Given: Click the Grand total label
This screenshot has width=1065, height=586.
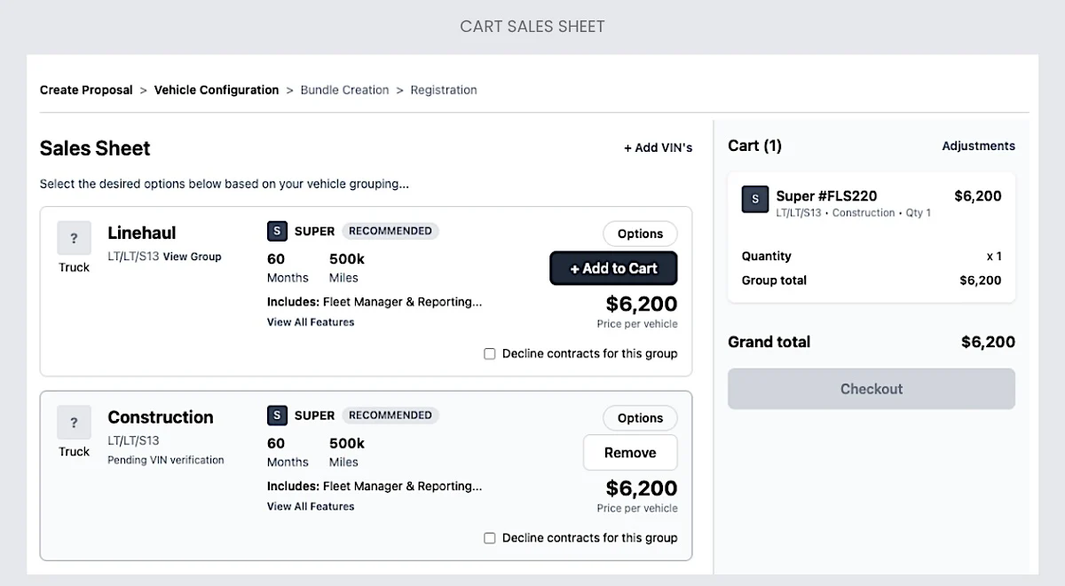Looking at the screenshot, I should [769, 342].
